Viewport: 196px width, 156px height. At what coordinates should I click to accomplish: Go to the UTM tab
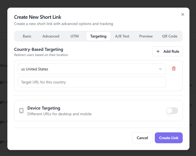click(x=75, y=36)
